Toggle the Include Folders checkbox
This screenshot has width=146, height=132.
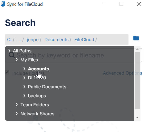click(x=7, y=72)
